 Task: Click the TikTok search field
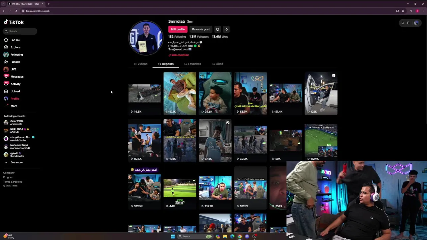click(x=20, y=31)
